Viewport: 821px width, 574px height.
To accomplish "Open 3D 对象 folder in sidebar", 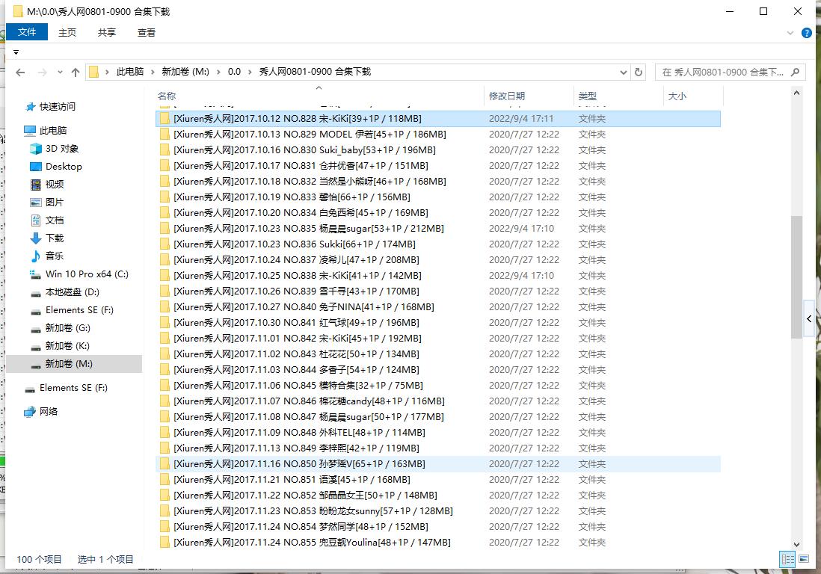I will point(61,149).
